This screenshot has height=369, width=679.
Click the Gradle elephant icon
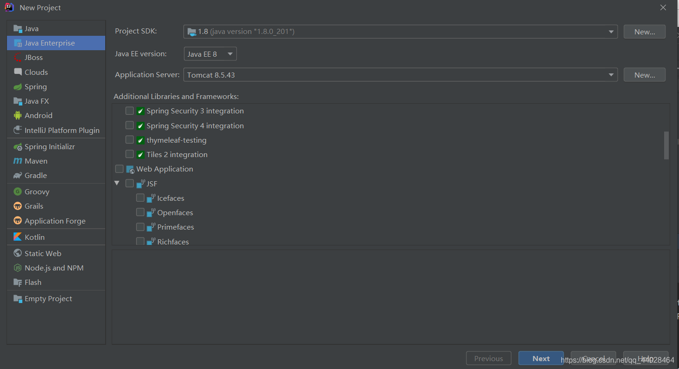pos(18,176)
